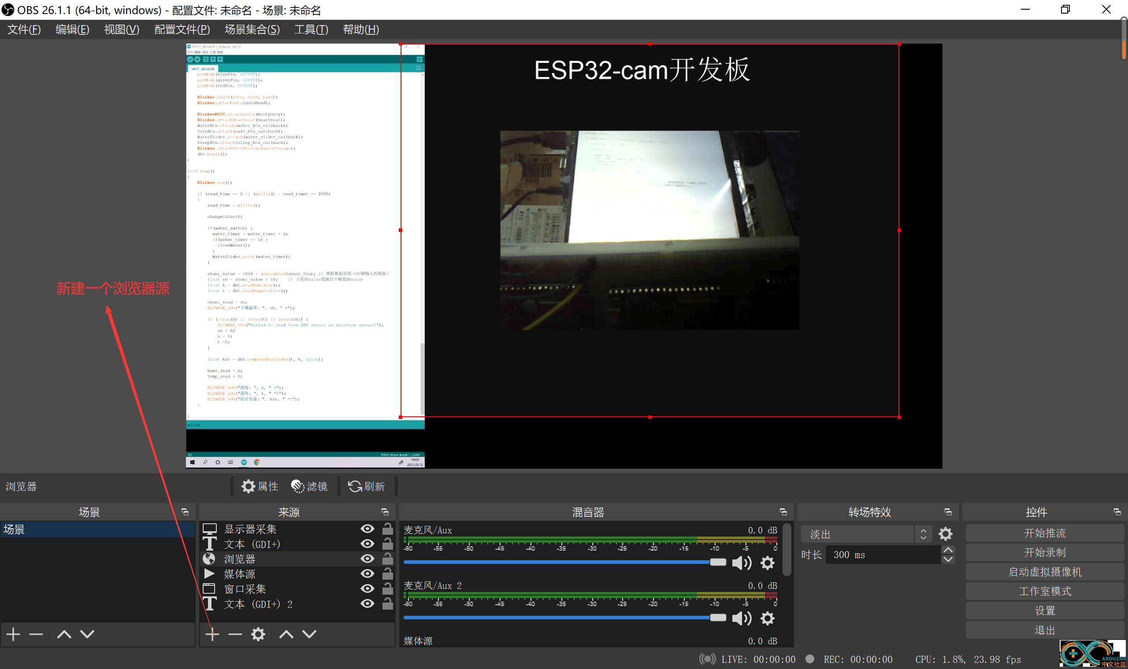Image resolution: width=1128 pixels, height=669 pixels.
Task: Open the 场景集合(S) menu
Action: click(252, 29)
